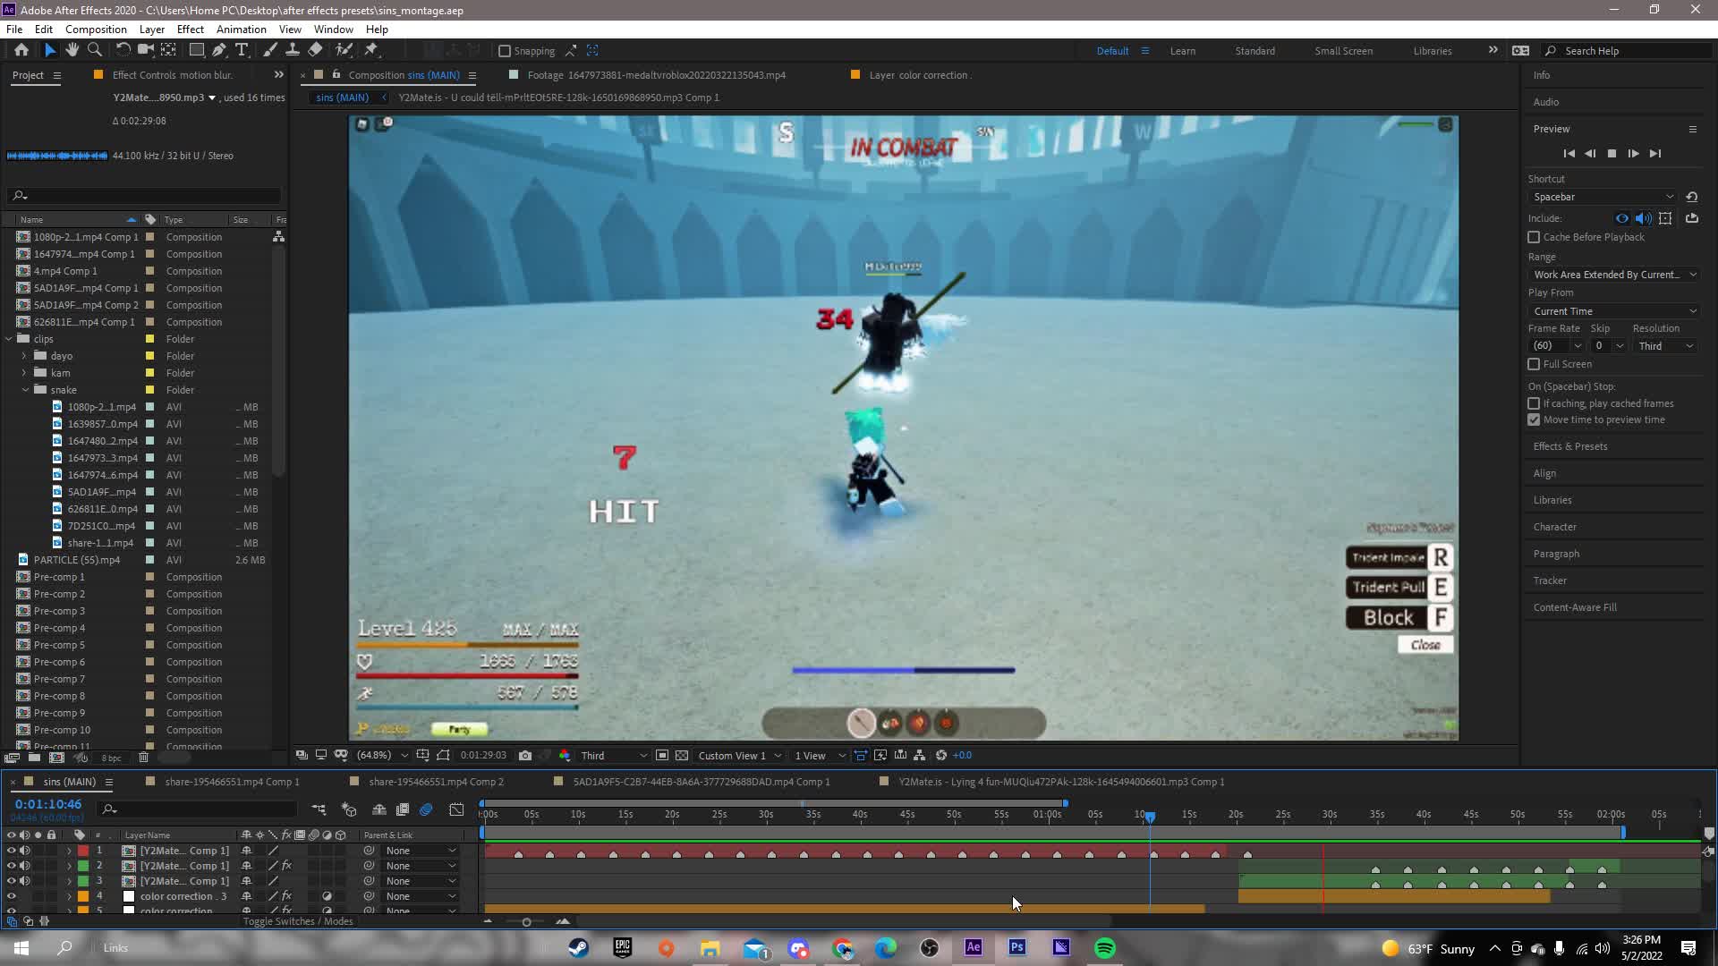Open the Effects & Presets panel
The image size is (1718, 966).
point(1569,446)
